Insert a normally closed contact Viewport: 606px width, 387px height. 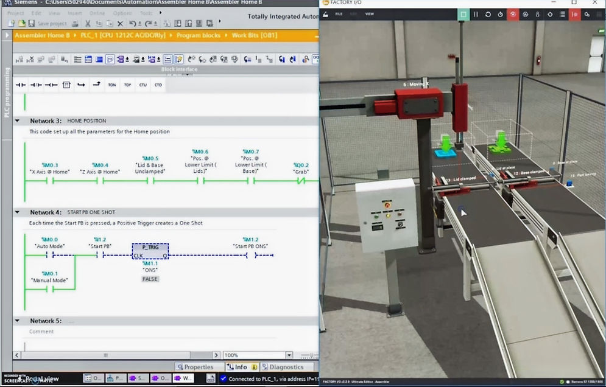(x=36, y=85)
